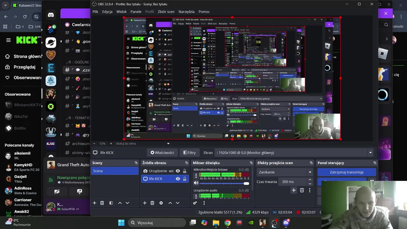407x229 pixels.
Task: Open Mikrofon/Wejście liniowe channel options dots
Action: point(196,176)
